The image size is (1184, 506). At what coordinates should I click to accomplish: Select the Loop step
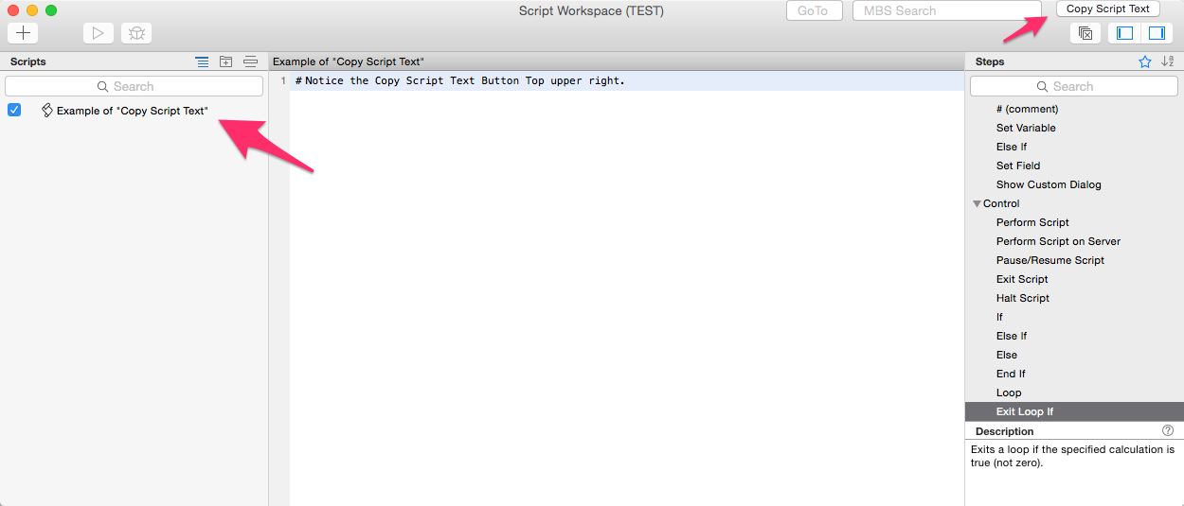(x=1009, y=393)
